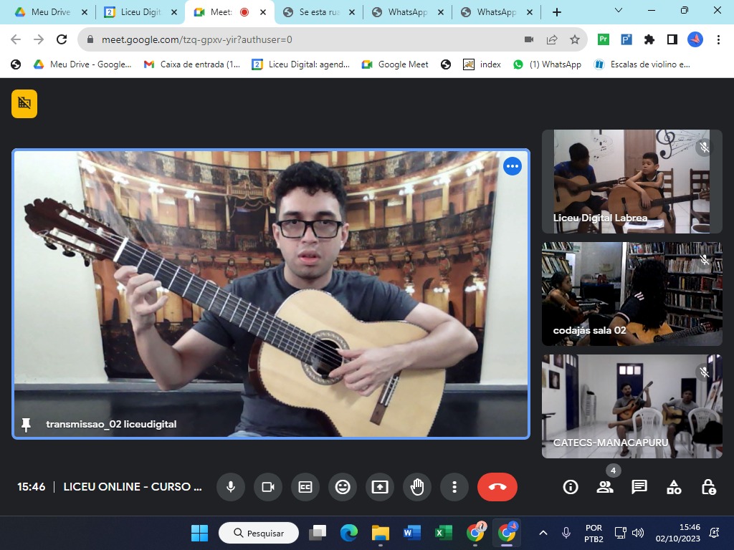This screenshot has width=734, height=550.
Task: Turn off the camera in Meet
Action: [268, 487]
